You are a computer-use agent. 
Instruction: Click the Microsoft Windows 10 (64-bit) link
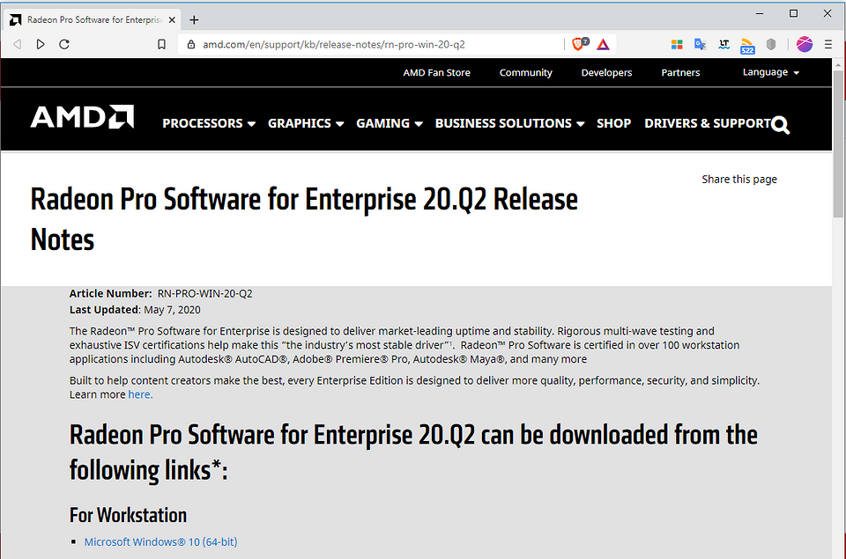(160, 542)
